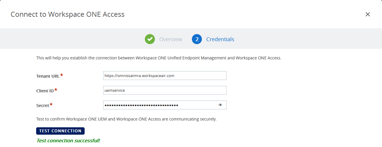The width and height of the screenshot is (382, 147).
Task: Click the red asterisk beside Client ID
Action: 56,90
